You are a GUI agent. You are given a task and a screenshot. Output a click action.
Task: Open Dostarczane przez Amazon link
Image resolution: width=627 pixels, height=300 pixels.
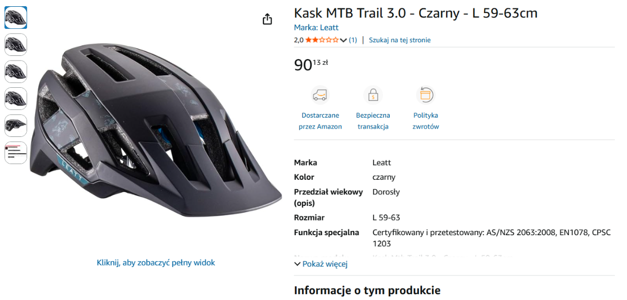[320, 121]
